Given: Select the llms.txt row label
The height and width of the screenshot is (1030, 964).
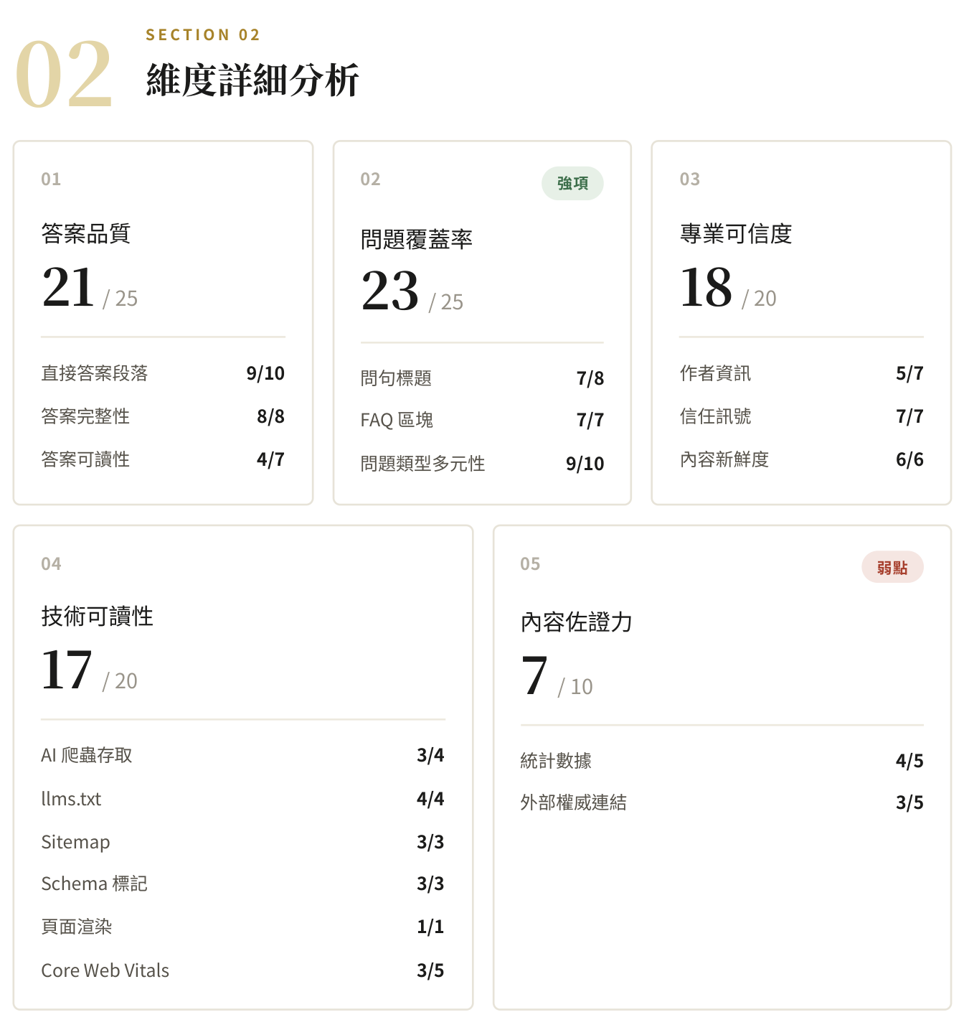Looking at the screenshot, I should pos(71,799).
